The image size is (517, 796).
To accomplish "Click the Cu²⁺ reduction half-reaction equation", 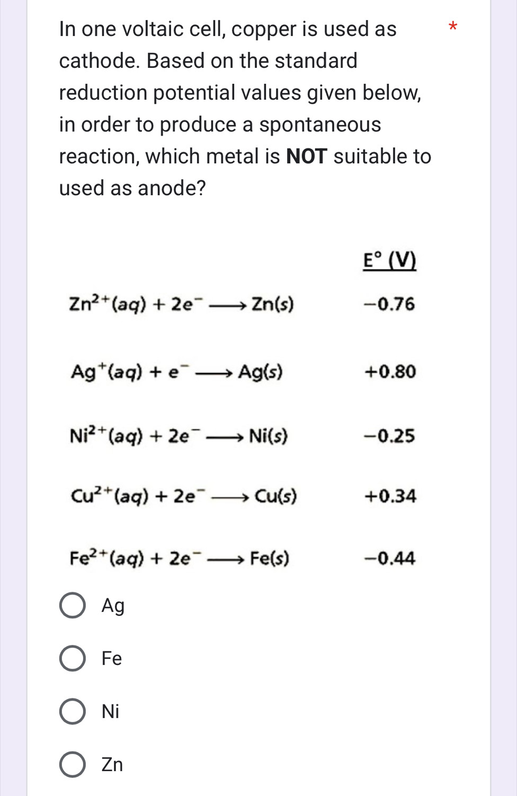I will [183, 496].
